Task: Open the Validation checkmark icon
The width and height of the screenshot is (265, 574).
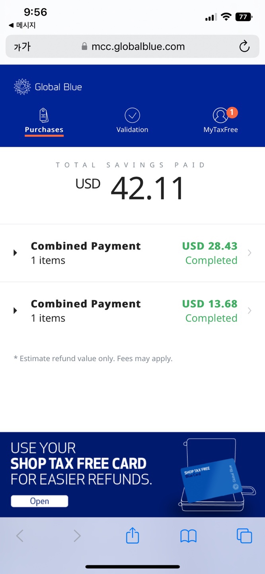Action: click(132, 116)
